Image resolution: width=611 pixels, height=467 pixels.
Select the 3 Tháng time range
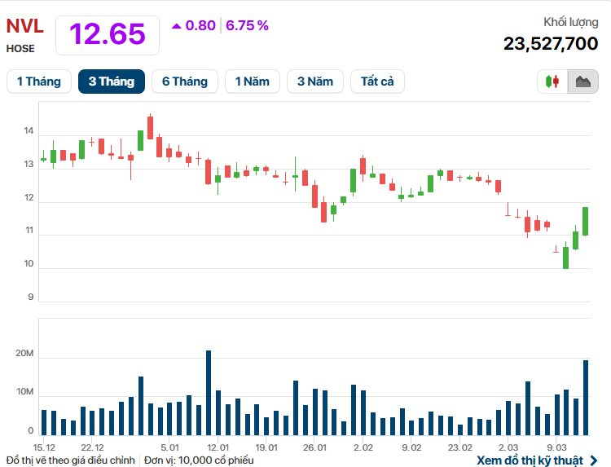tap(112, 82)
